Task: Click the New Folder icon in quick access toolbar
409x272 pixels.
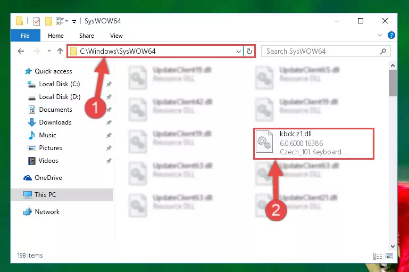Action: (x=48, y=21)
